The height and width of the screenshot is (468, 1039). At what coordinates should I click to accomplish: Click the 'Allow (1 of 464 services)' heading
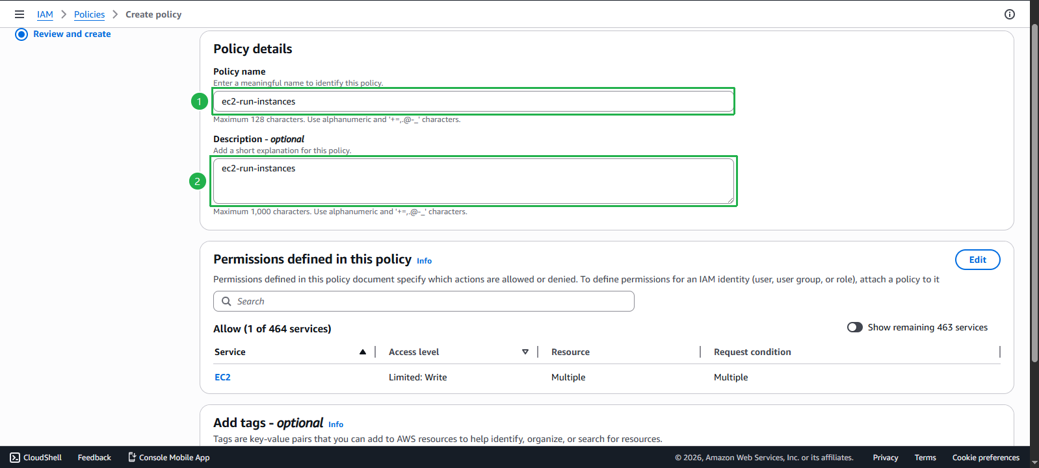pos(272,329)
